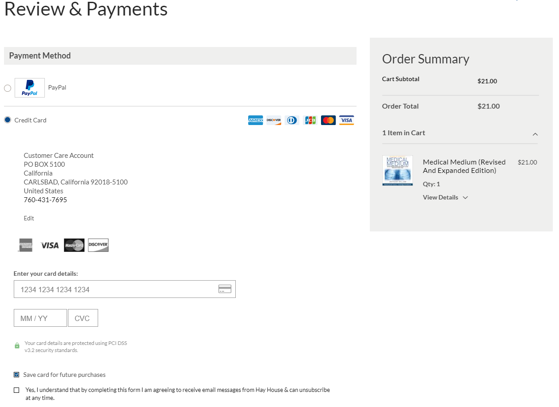
Task: Open the Medical Medium product title link
Action: click(x=464, y=166)
